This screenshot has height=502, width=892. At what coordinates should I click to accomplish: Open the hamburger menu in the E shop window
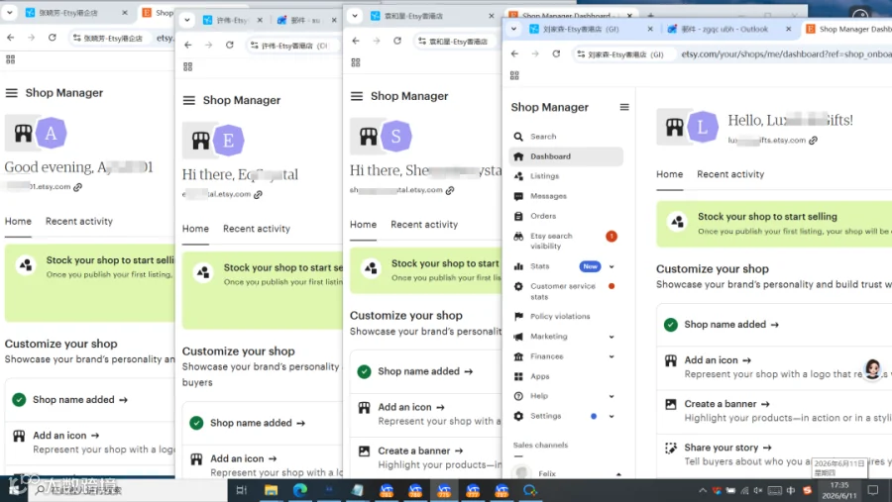189,101
